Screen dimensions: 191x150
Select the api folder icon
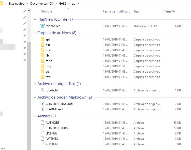43,39
